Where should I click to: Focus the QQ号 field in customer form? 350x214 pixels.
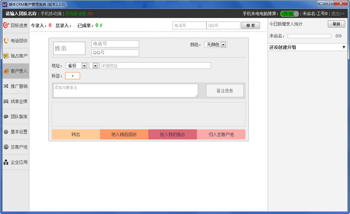115,52
